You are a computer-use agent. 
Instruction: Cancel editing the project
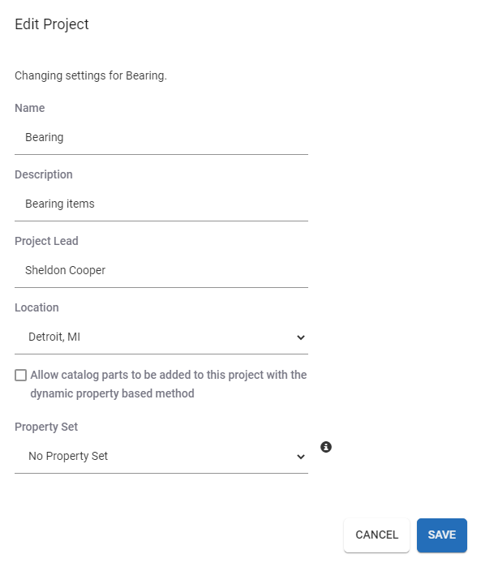coord(376,535)
